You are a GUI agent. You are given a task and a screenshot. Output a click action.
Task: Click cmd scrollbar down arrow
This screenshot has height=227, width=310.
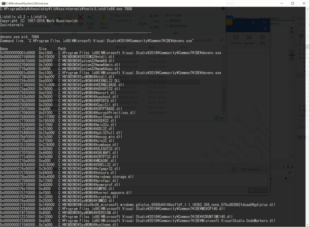[x=308, y=225]
